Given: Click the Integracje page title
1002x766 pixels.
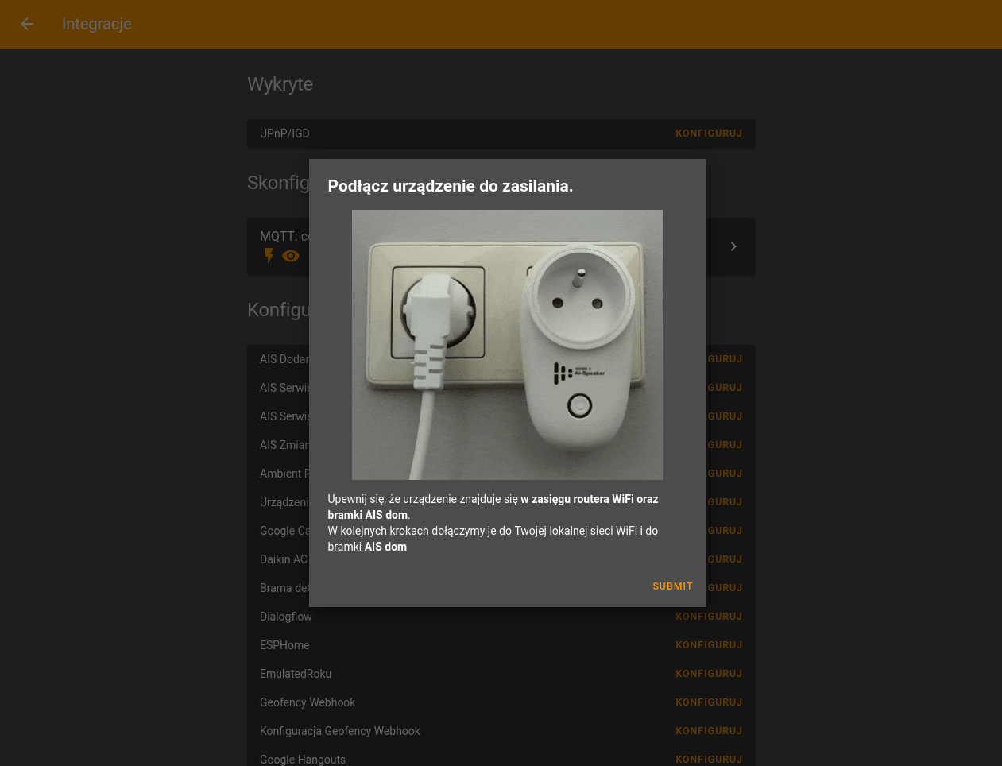Looking at the screenshot, I should coord(97,24).
